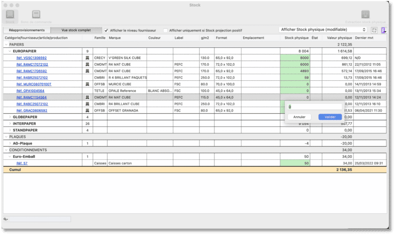Click the Annuler button in the popup
395x235 pixels.
299,117
